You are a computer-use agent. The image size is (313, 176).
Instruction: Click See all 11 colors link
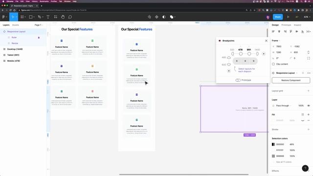284,162
